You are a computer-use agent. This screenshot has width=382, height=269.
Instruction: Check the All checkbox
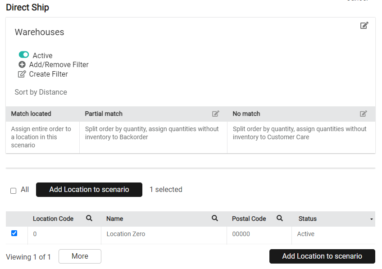[13, 190]
